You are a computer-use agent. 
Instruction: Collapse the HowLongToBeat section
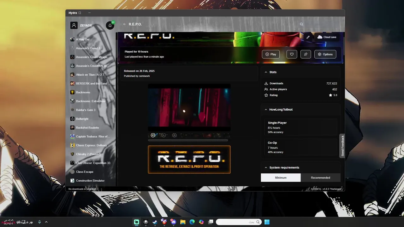click(x=266, y=110)
